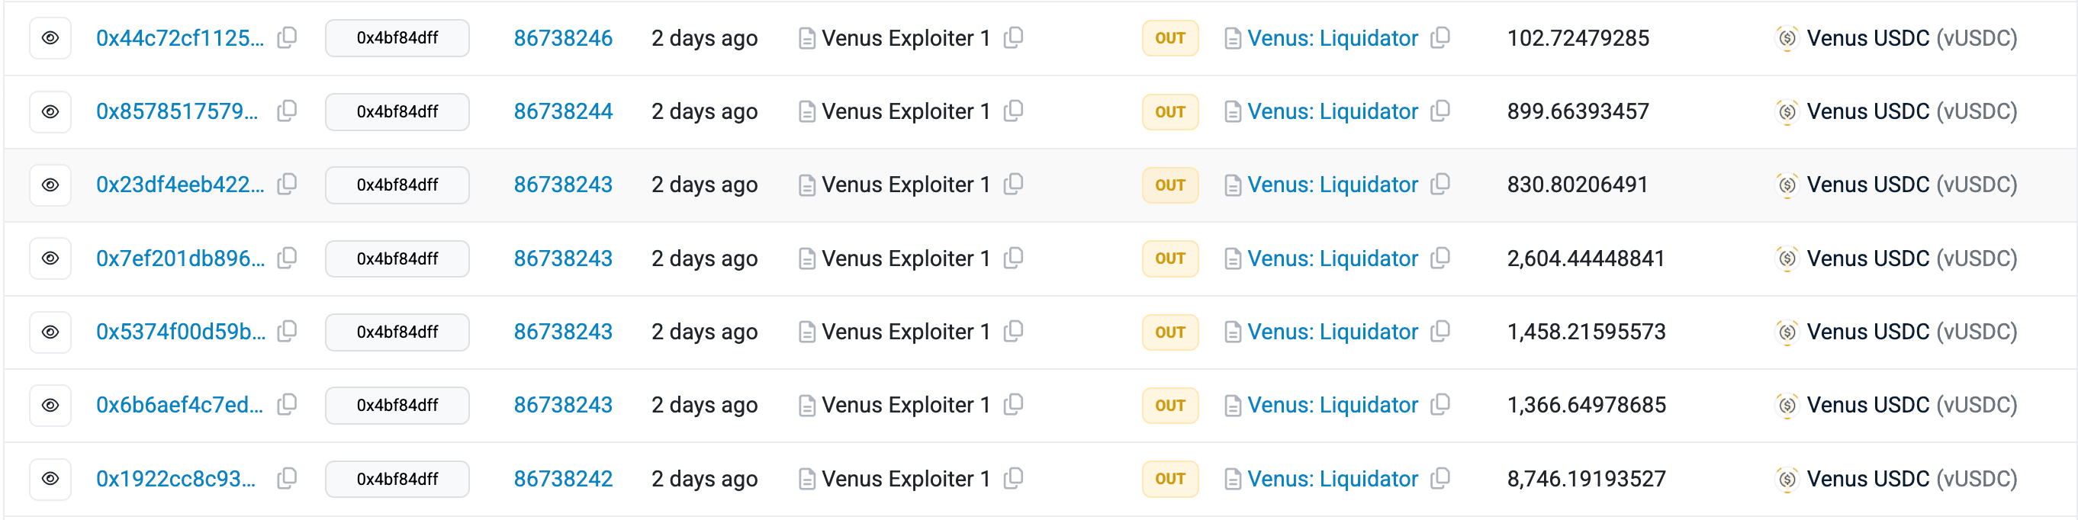
Task: Open block 86738246
Action: click(x=563, y=38)
